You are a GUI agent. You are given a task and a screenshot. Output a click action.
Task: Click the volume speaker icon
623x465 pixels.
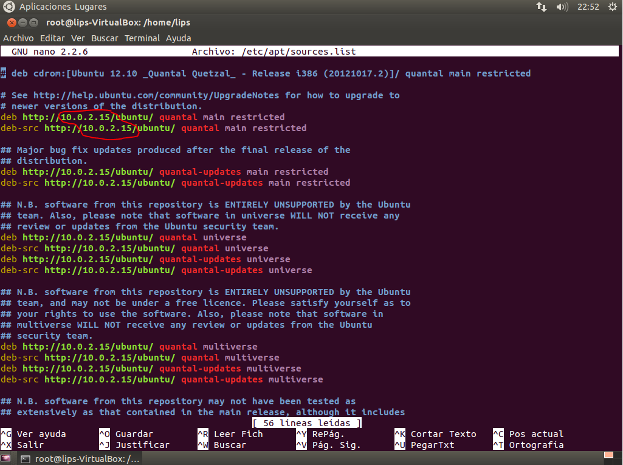(562, 7)
